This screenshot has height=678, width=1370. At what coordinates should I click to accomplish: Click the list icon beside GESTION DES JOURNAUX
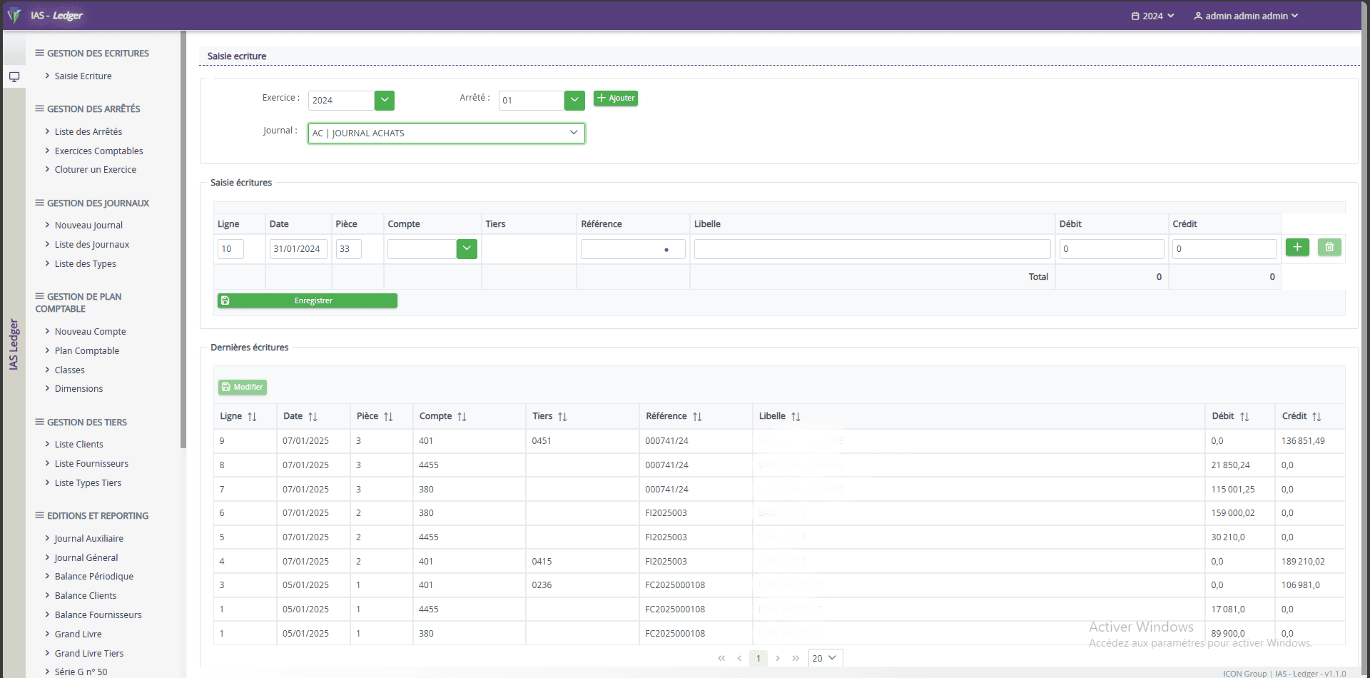(39, 203)
